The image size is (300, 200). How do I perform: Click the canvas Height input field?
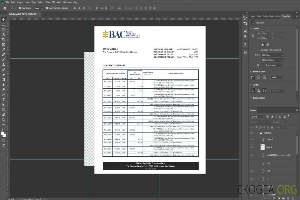(265, 38)
